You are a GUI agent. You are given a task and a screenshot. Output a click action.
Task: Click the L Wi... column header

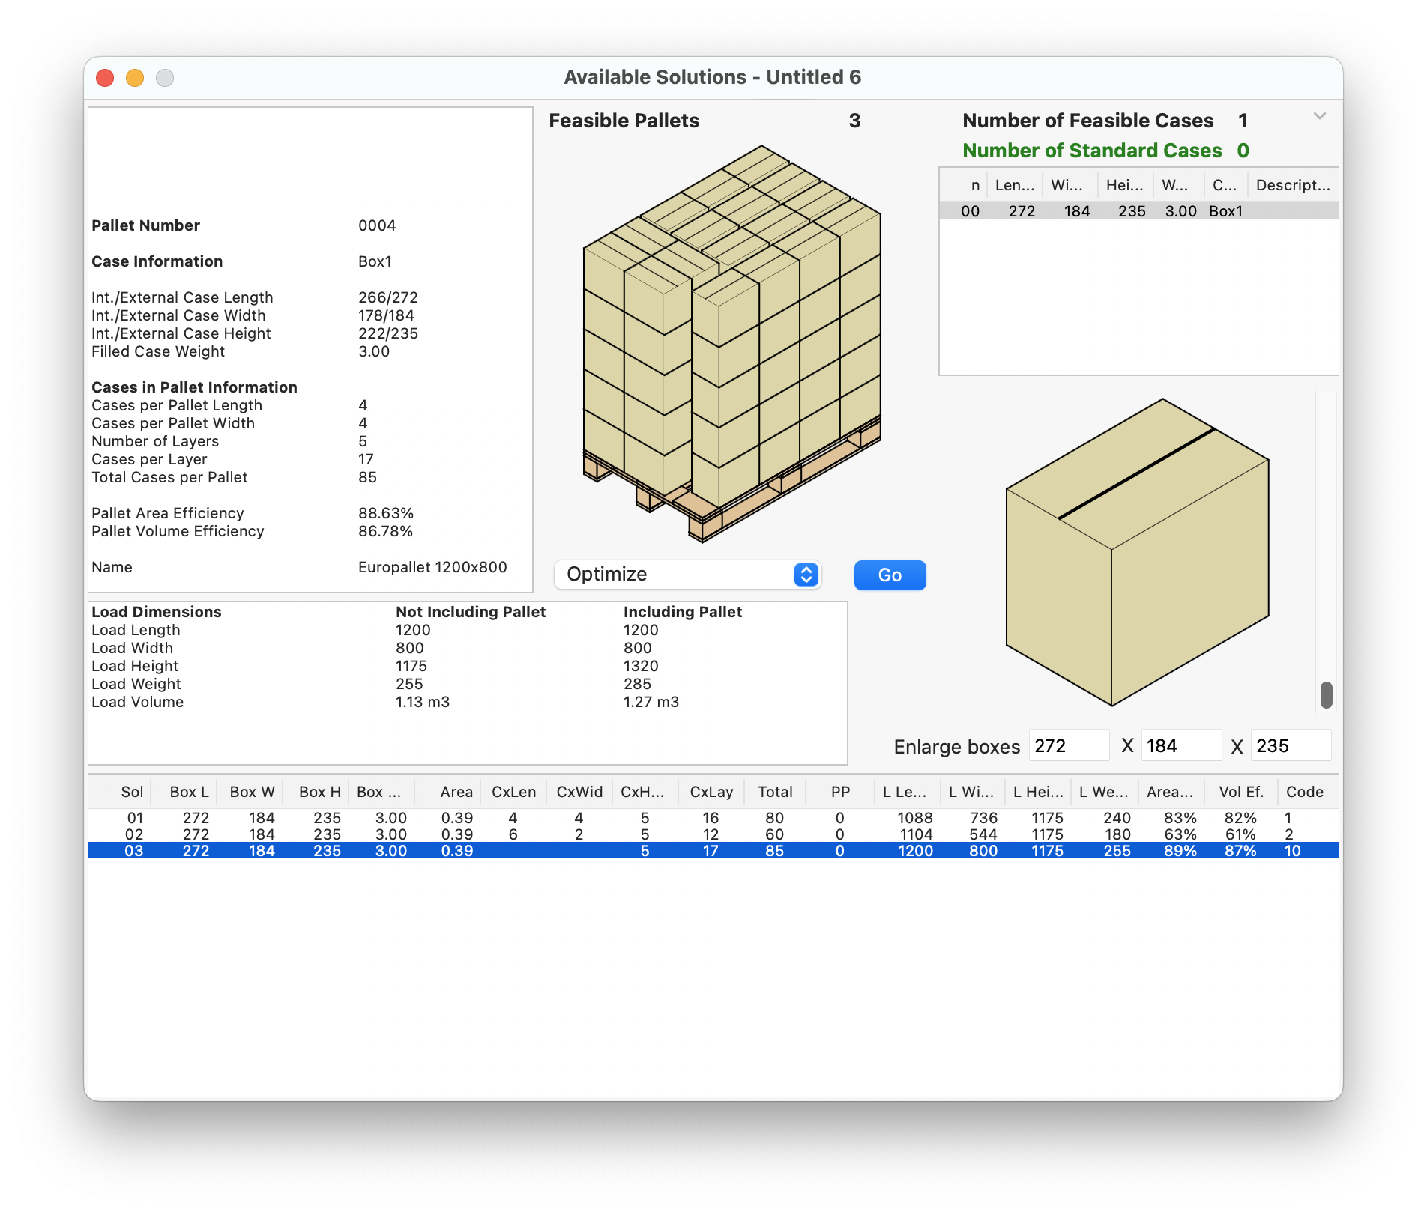click(971, 792)
